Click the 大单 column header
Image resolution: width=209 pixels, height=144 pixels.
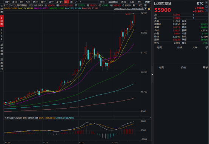coord(195,47)
